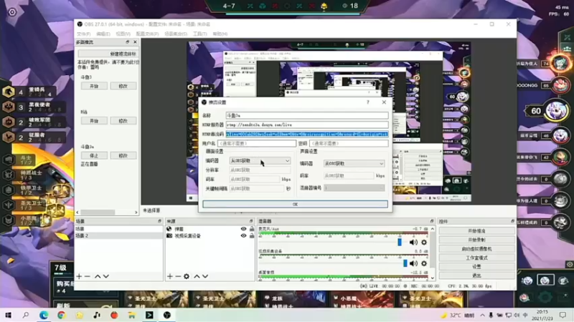Click 工作室模式 button
574x322 pixels.
pos(476,258)
